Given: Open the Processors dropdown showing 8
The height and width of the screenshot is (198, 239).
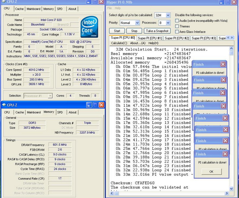Looking at the screenshot, I should 168,23.
